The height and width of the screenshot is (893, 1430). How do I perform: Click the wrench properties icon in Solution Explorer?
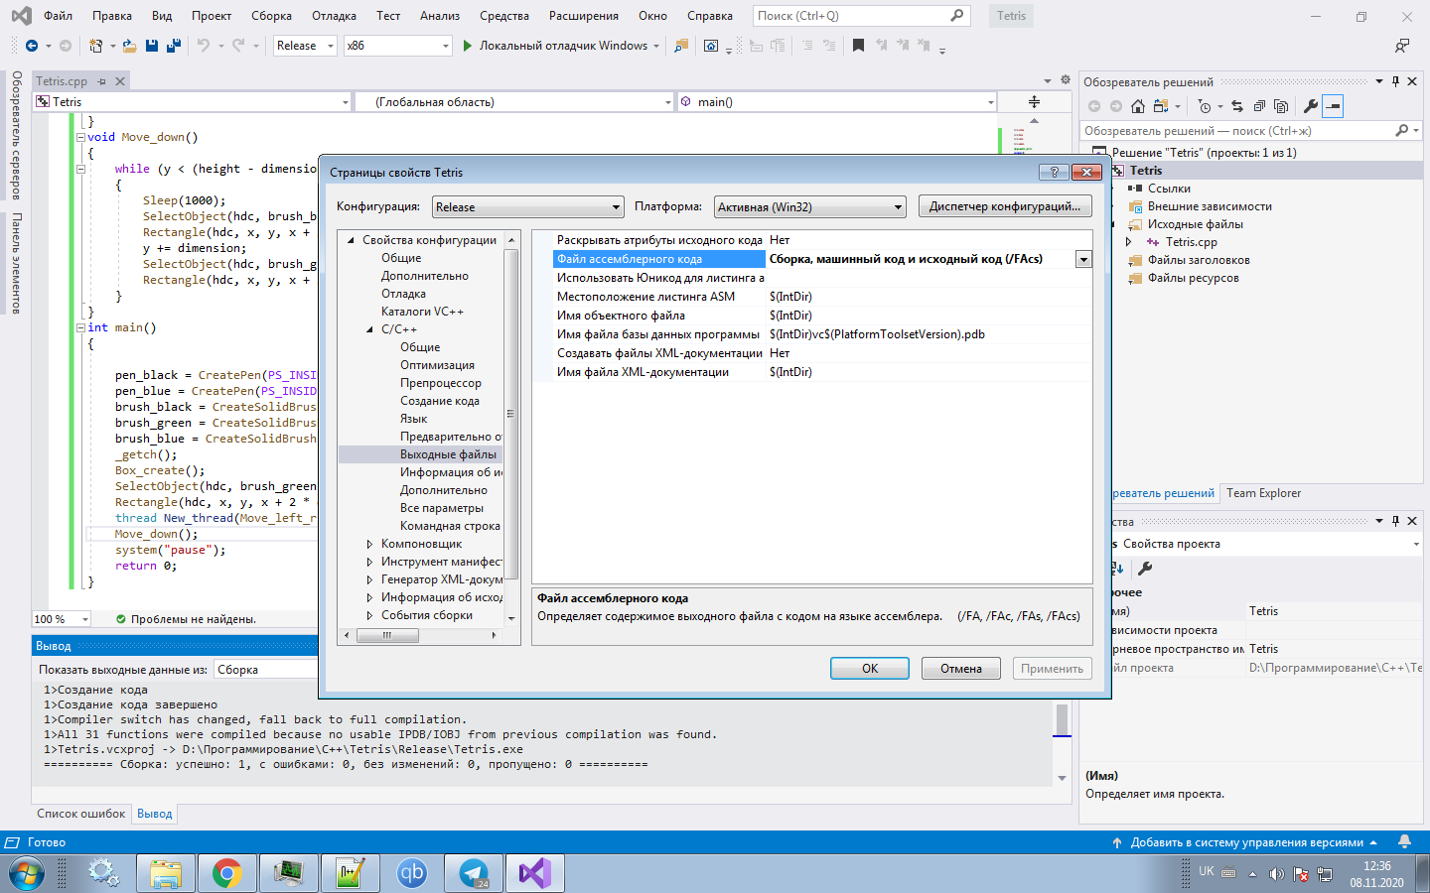(x=1311, y=106)
